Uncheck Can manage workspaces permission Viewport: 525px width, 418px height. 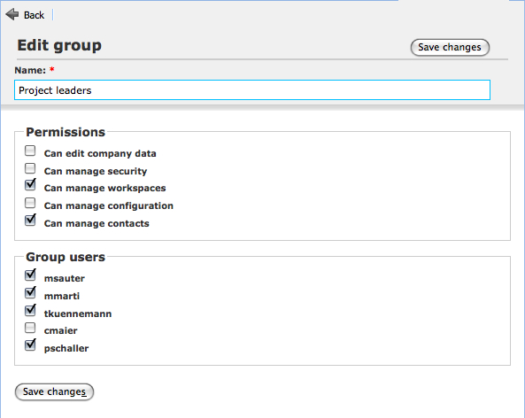point(30,184)
